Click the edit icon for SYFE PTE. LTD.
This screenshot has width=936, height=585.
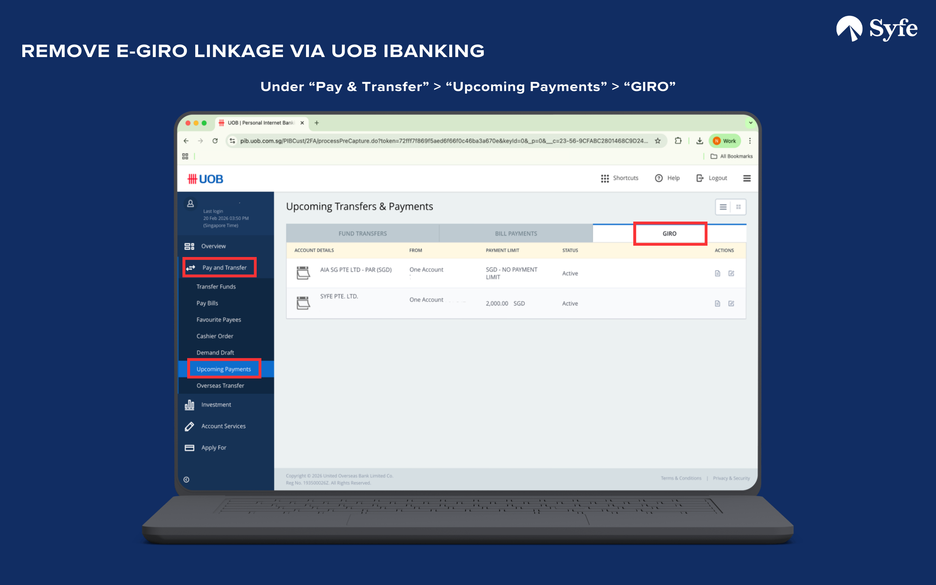click(x=731, y=303)
